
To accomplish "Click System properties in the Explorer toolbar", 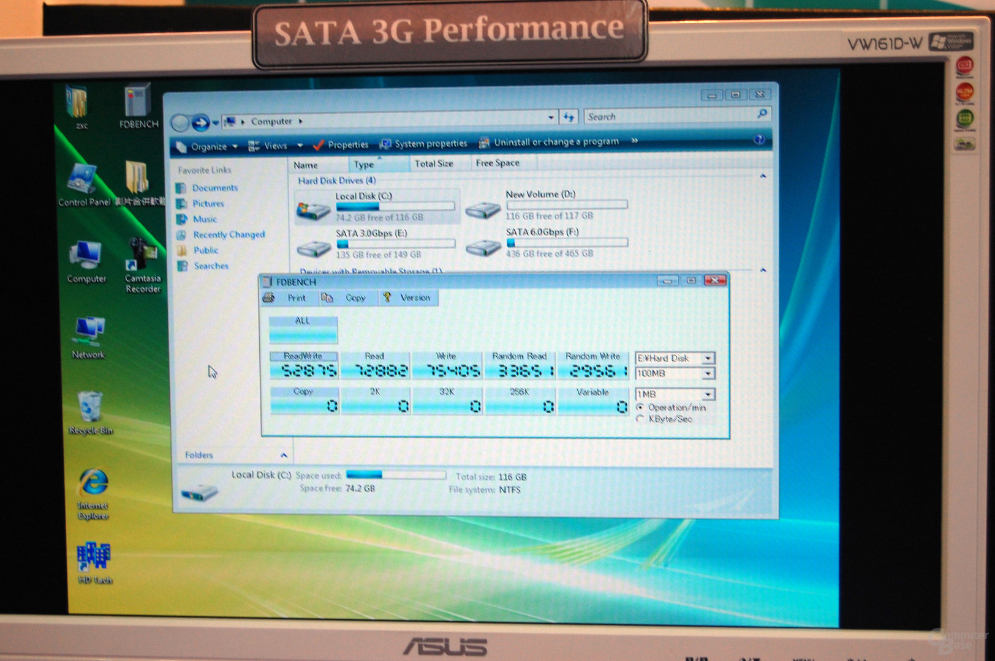I will [x=423, y=143].
